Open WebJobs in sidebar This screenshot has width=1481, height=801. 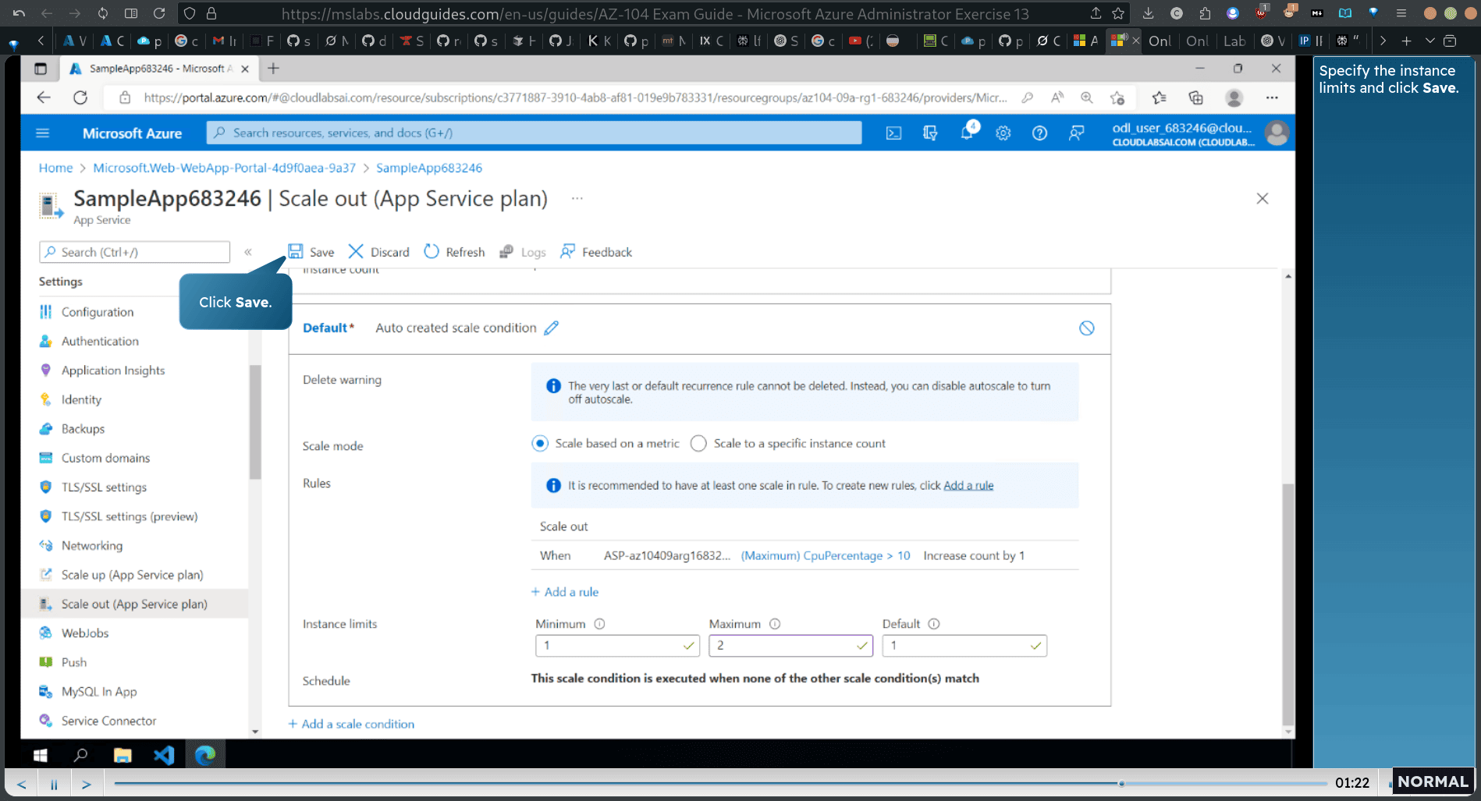[85, 633]
